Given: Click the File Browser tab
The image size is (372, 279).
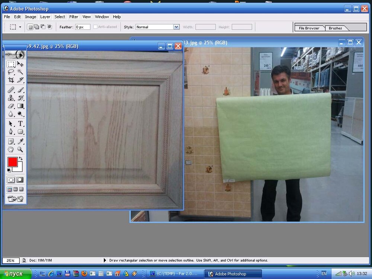Looking at the screenshot, I should point(309,28).
